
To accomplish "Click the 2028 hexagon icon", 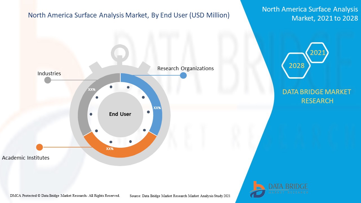I will click(x=296, y=66).
